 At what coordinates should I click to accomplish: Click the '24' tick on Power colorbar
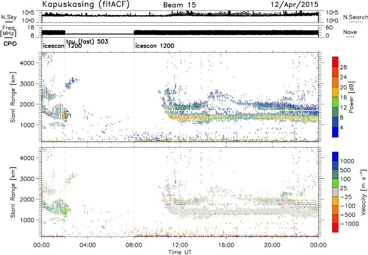[343, 77]
